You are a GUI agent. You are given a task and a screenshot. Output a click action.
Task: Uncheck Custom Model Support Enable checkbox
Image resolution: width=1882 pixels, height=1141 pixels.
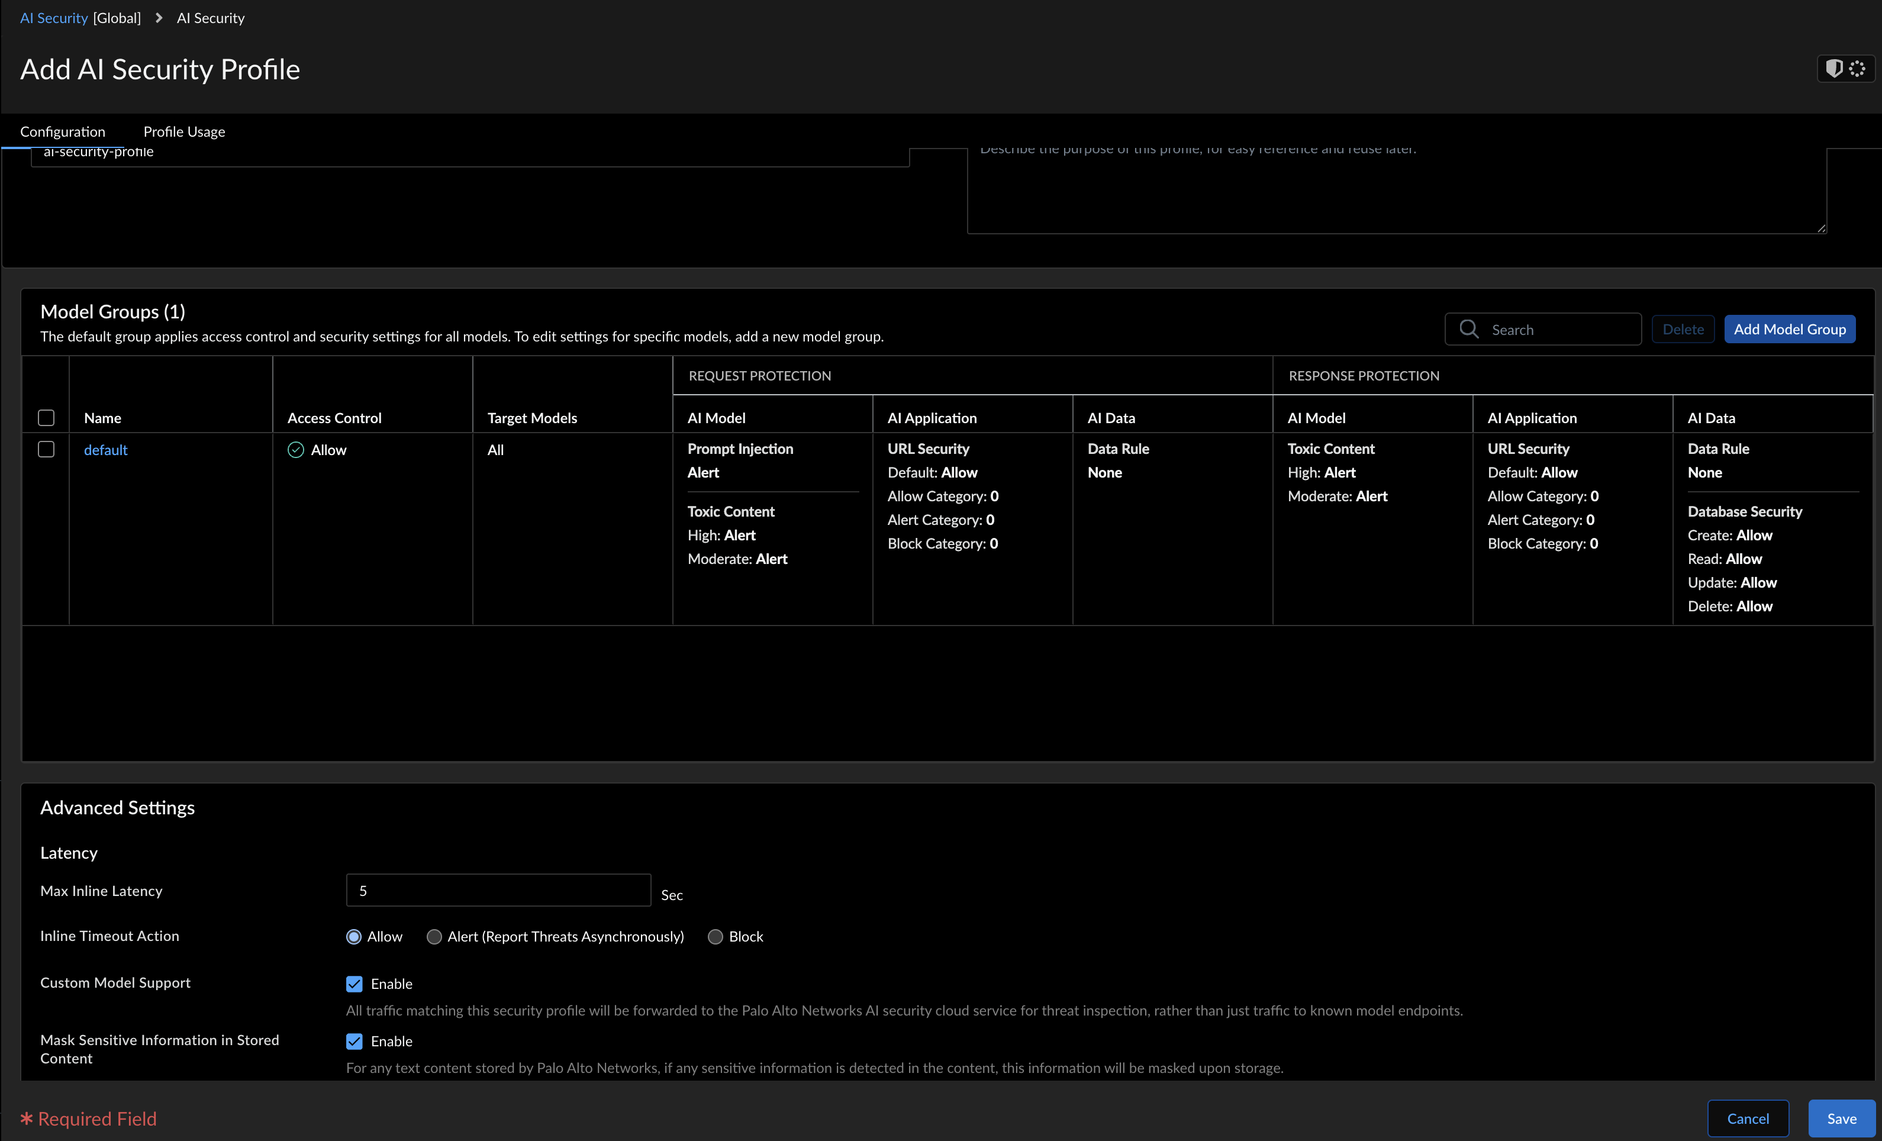coord(355,984)
